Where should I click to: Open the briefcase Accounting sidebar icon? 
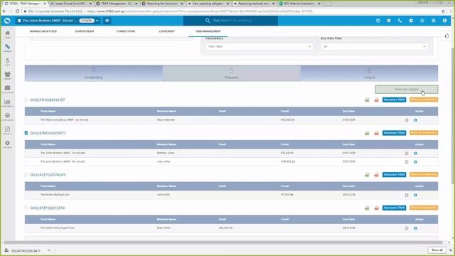pos(7,88)
